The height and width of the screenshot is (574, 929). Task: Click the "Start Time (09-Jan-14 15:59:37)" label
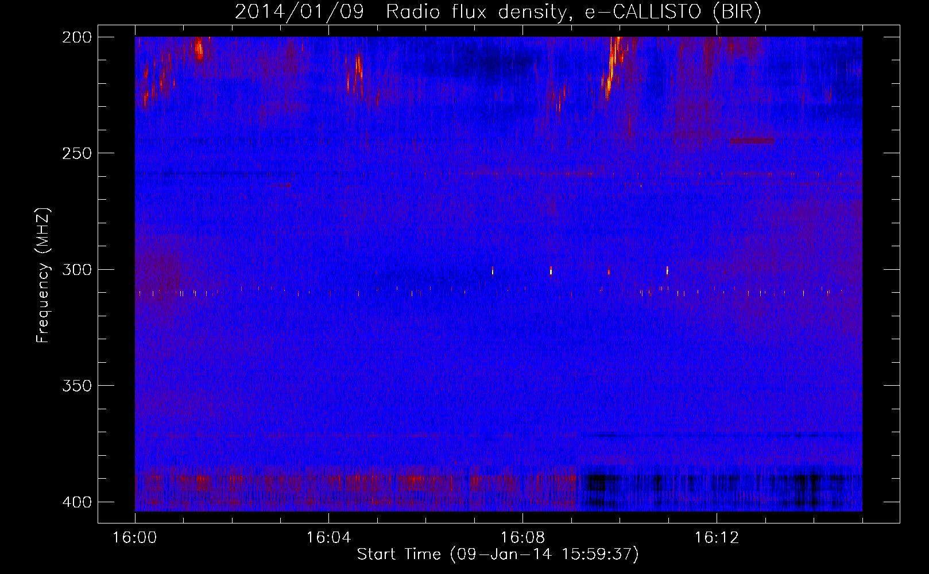498,554
